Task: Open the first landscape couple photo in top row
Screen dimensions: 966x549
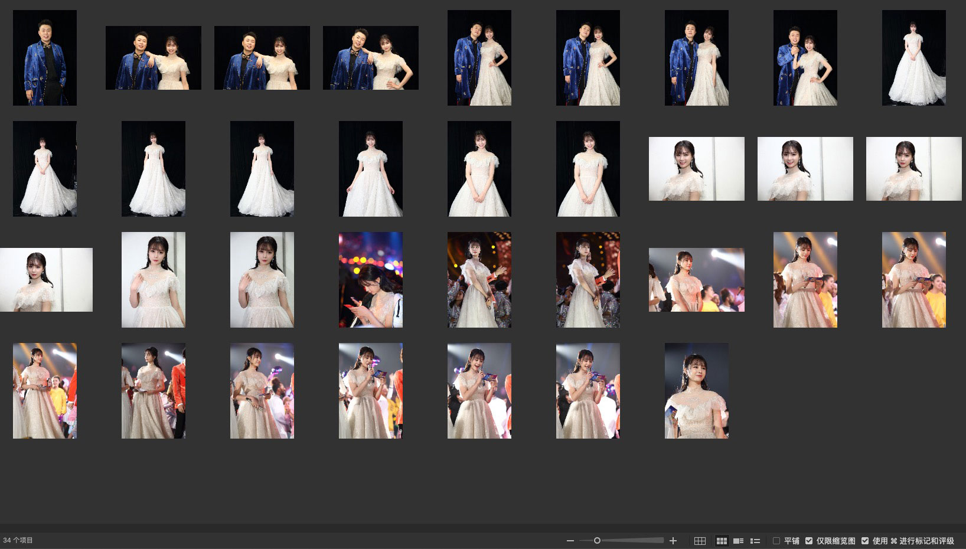Action: tap(154, 58)
